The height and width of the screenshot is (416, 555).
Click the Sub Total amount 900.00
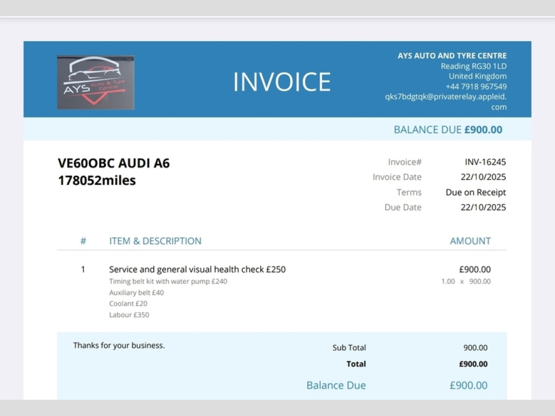(475, 348)
